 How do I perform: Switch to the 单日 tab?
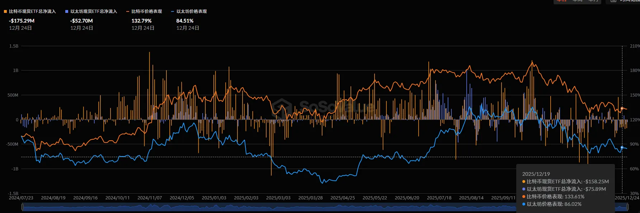click(562, 1)
